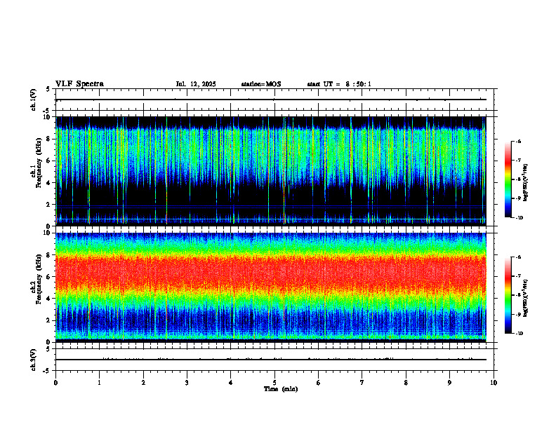Click time-axis tick label "6"

[318, 383]
